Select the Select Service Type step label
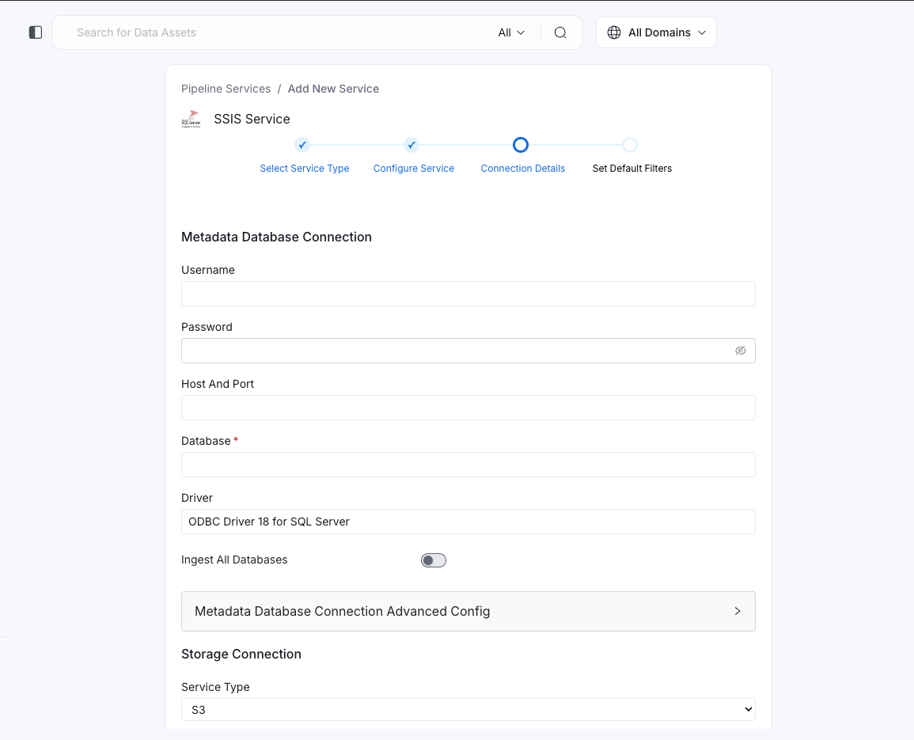 coord(304,168)
